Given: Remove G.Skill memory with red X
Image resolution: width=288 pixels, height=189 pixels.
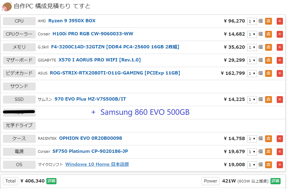Looking at the screenshot, I should [x=280, y=47].
